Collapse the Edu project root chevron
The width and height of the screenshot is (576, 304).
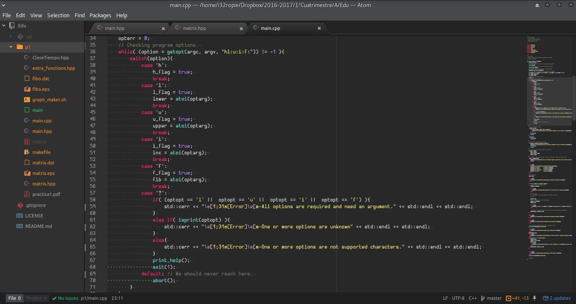pyautogui.click(x=4, y=26)
